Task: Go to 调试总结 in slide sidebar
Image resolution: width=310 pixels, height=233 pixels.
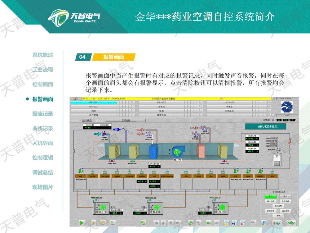Action: [43, 172]
